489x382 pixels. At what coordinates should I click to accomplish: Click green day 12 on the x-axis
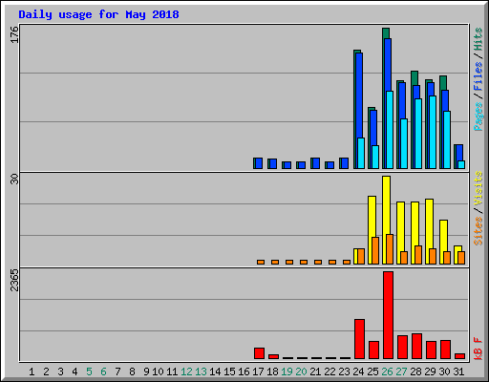pyautogui.click(x=186, y=371)
